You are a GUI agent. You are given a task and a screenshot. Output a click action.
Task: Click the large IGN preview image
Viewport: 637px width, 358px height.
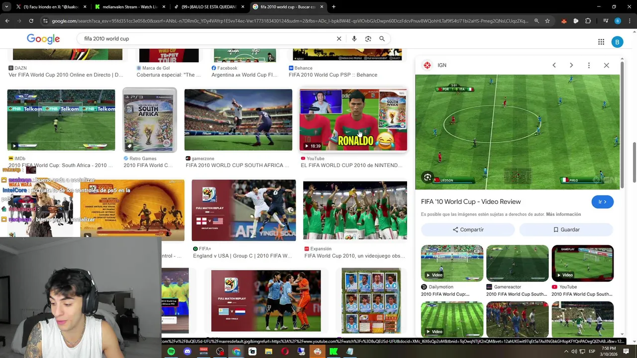pyautogui.click(x=518, y=132)
